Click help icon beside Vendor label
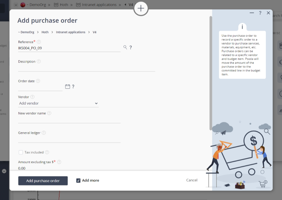Screen dimensions: 282x200 [32, 97]
